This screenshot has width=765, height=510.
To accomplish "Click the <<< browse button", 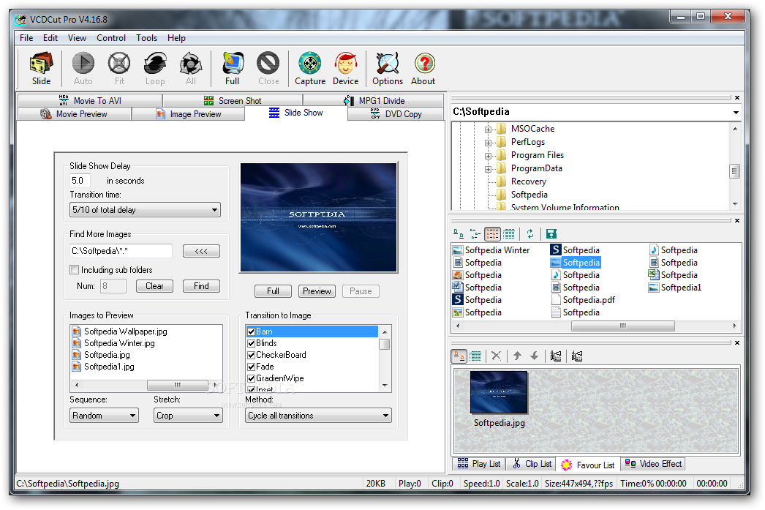I will [x=201, y=251].
